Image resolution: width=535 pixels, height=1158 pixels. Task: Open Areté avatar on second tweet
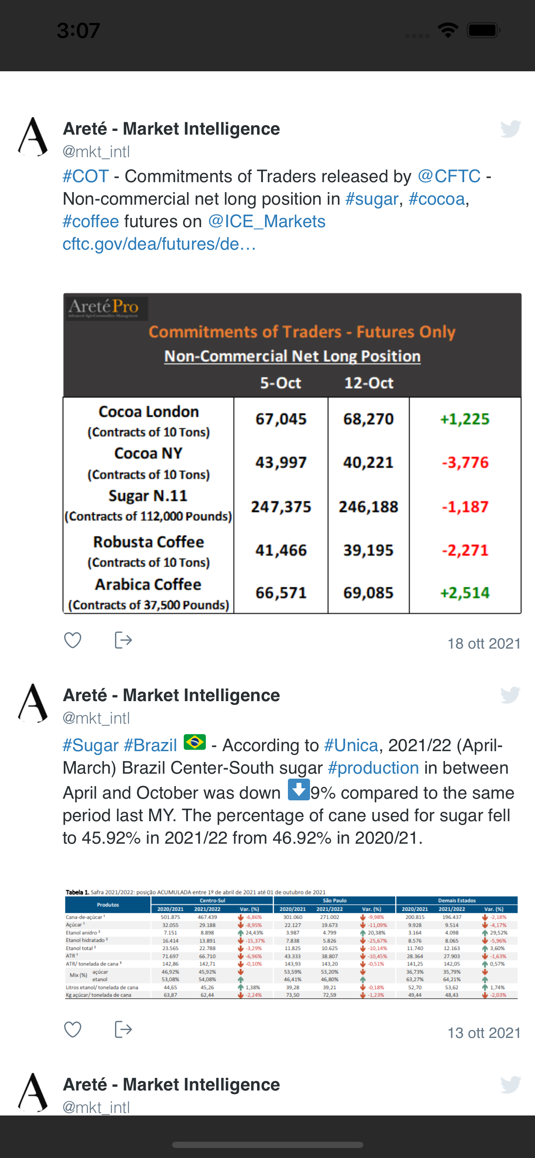tap(33, 703)
